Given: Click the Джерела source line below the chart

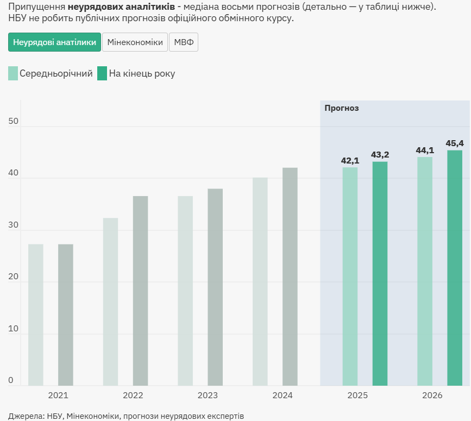Looking at the screenshot, I should [126, 416].
